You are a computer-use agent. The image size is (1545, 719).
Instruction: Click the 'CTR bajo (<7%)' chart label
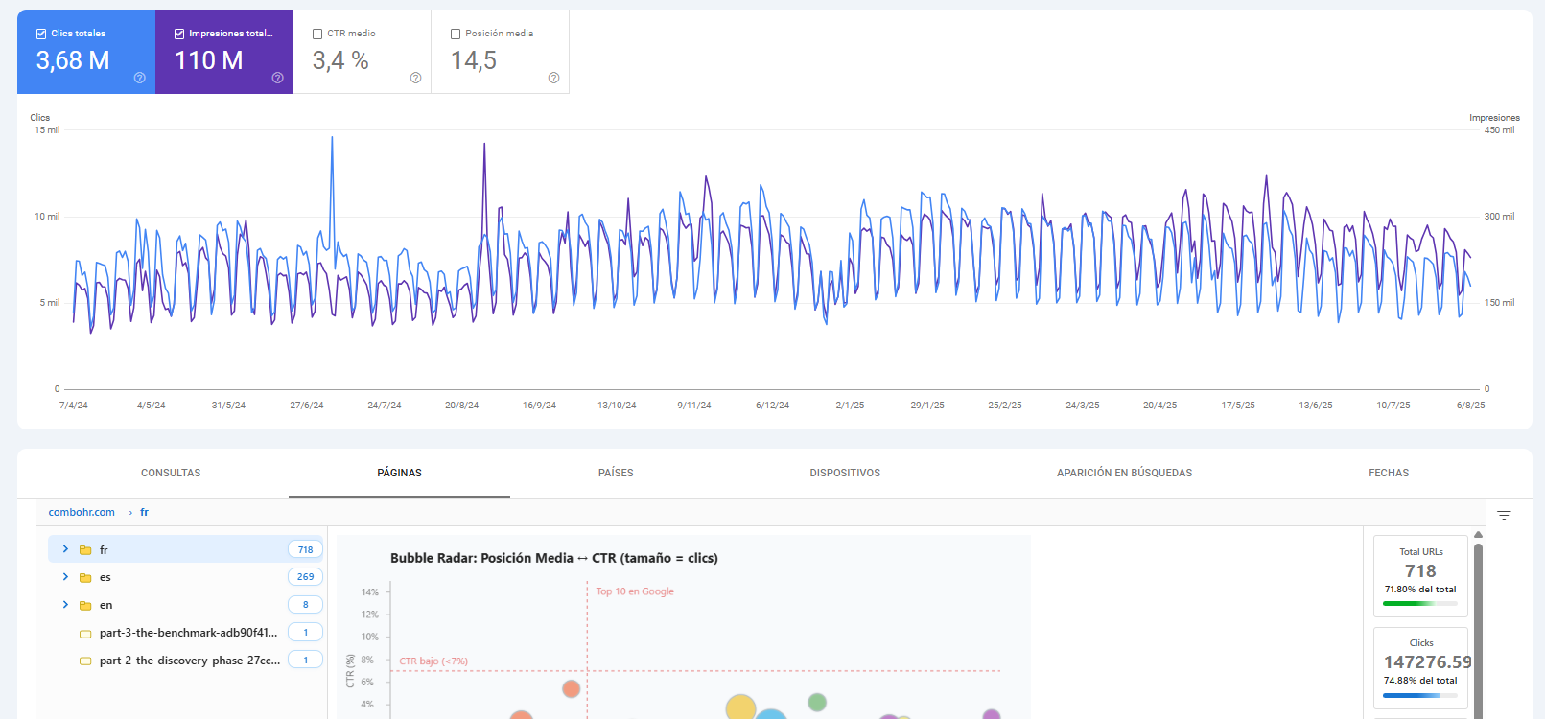click(x=433, y=661)
